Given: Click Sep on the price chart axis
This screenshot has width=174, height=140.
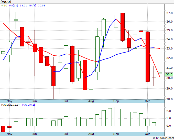Looking at the screenshot, I should (116, 101).
